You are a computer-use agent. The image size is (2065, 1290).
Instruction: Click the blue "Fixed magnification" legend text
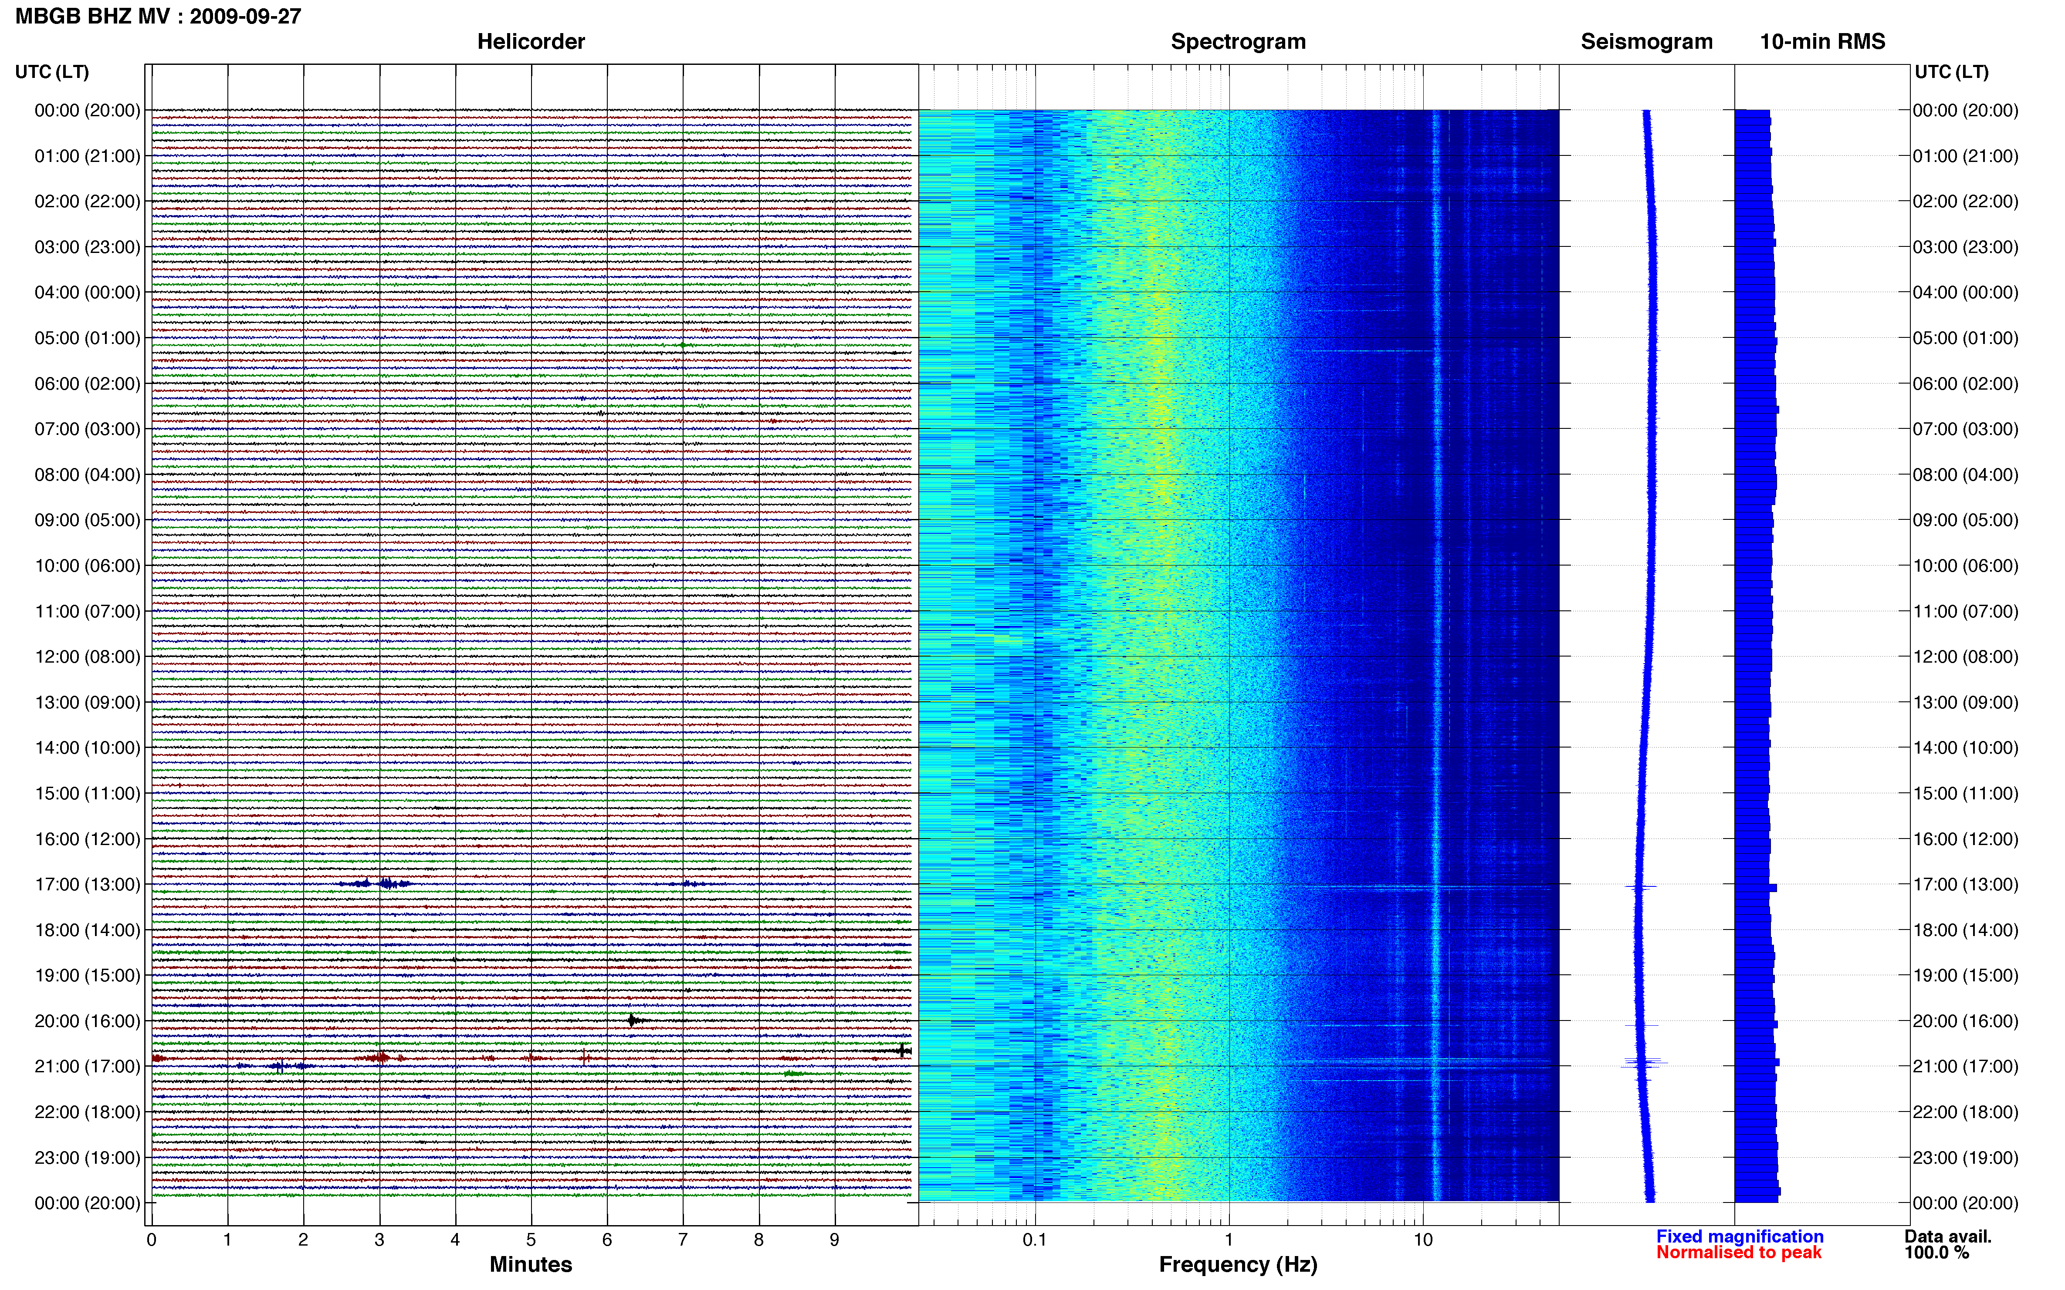1740,1236
